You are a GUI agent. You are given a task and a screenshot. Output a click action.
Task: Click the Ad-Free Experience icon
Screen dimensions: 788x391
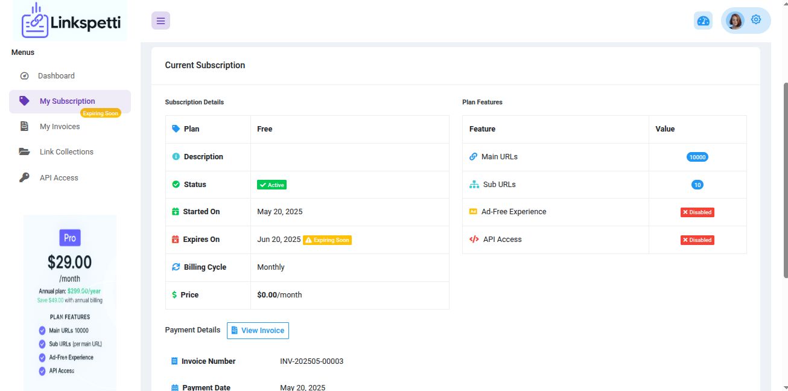click(473, 212)
